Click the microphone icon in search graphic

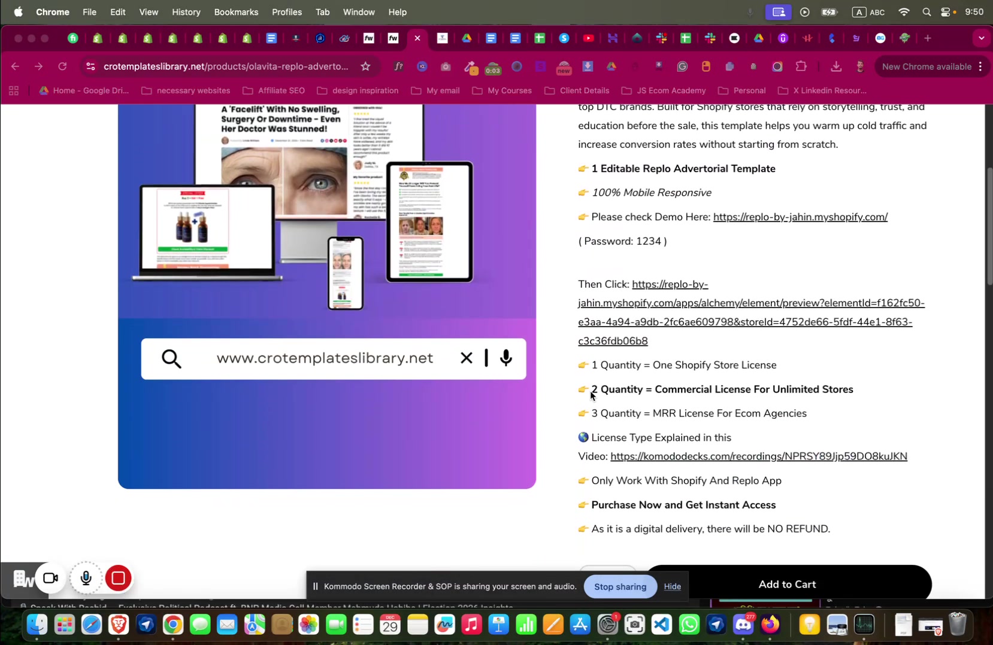506,358
